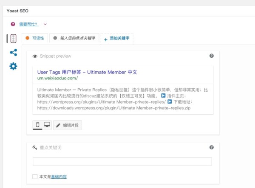Click the eye icon beside Snippet preview
Viewport: 255px width, 188px height.
pos(35,56)
